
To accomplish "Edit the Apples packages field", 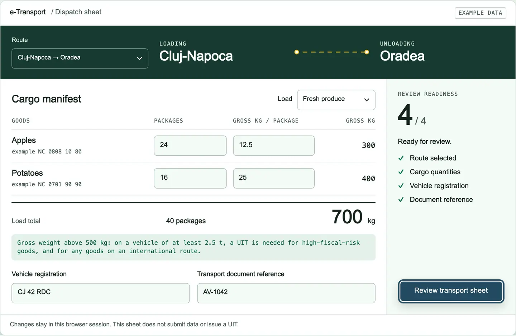I will tap(190, 146).
